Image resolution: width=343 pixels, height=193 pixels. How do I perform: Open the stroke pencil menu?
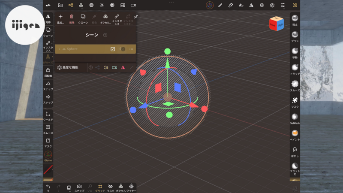(x=220, y=5)
